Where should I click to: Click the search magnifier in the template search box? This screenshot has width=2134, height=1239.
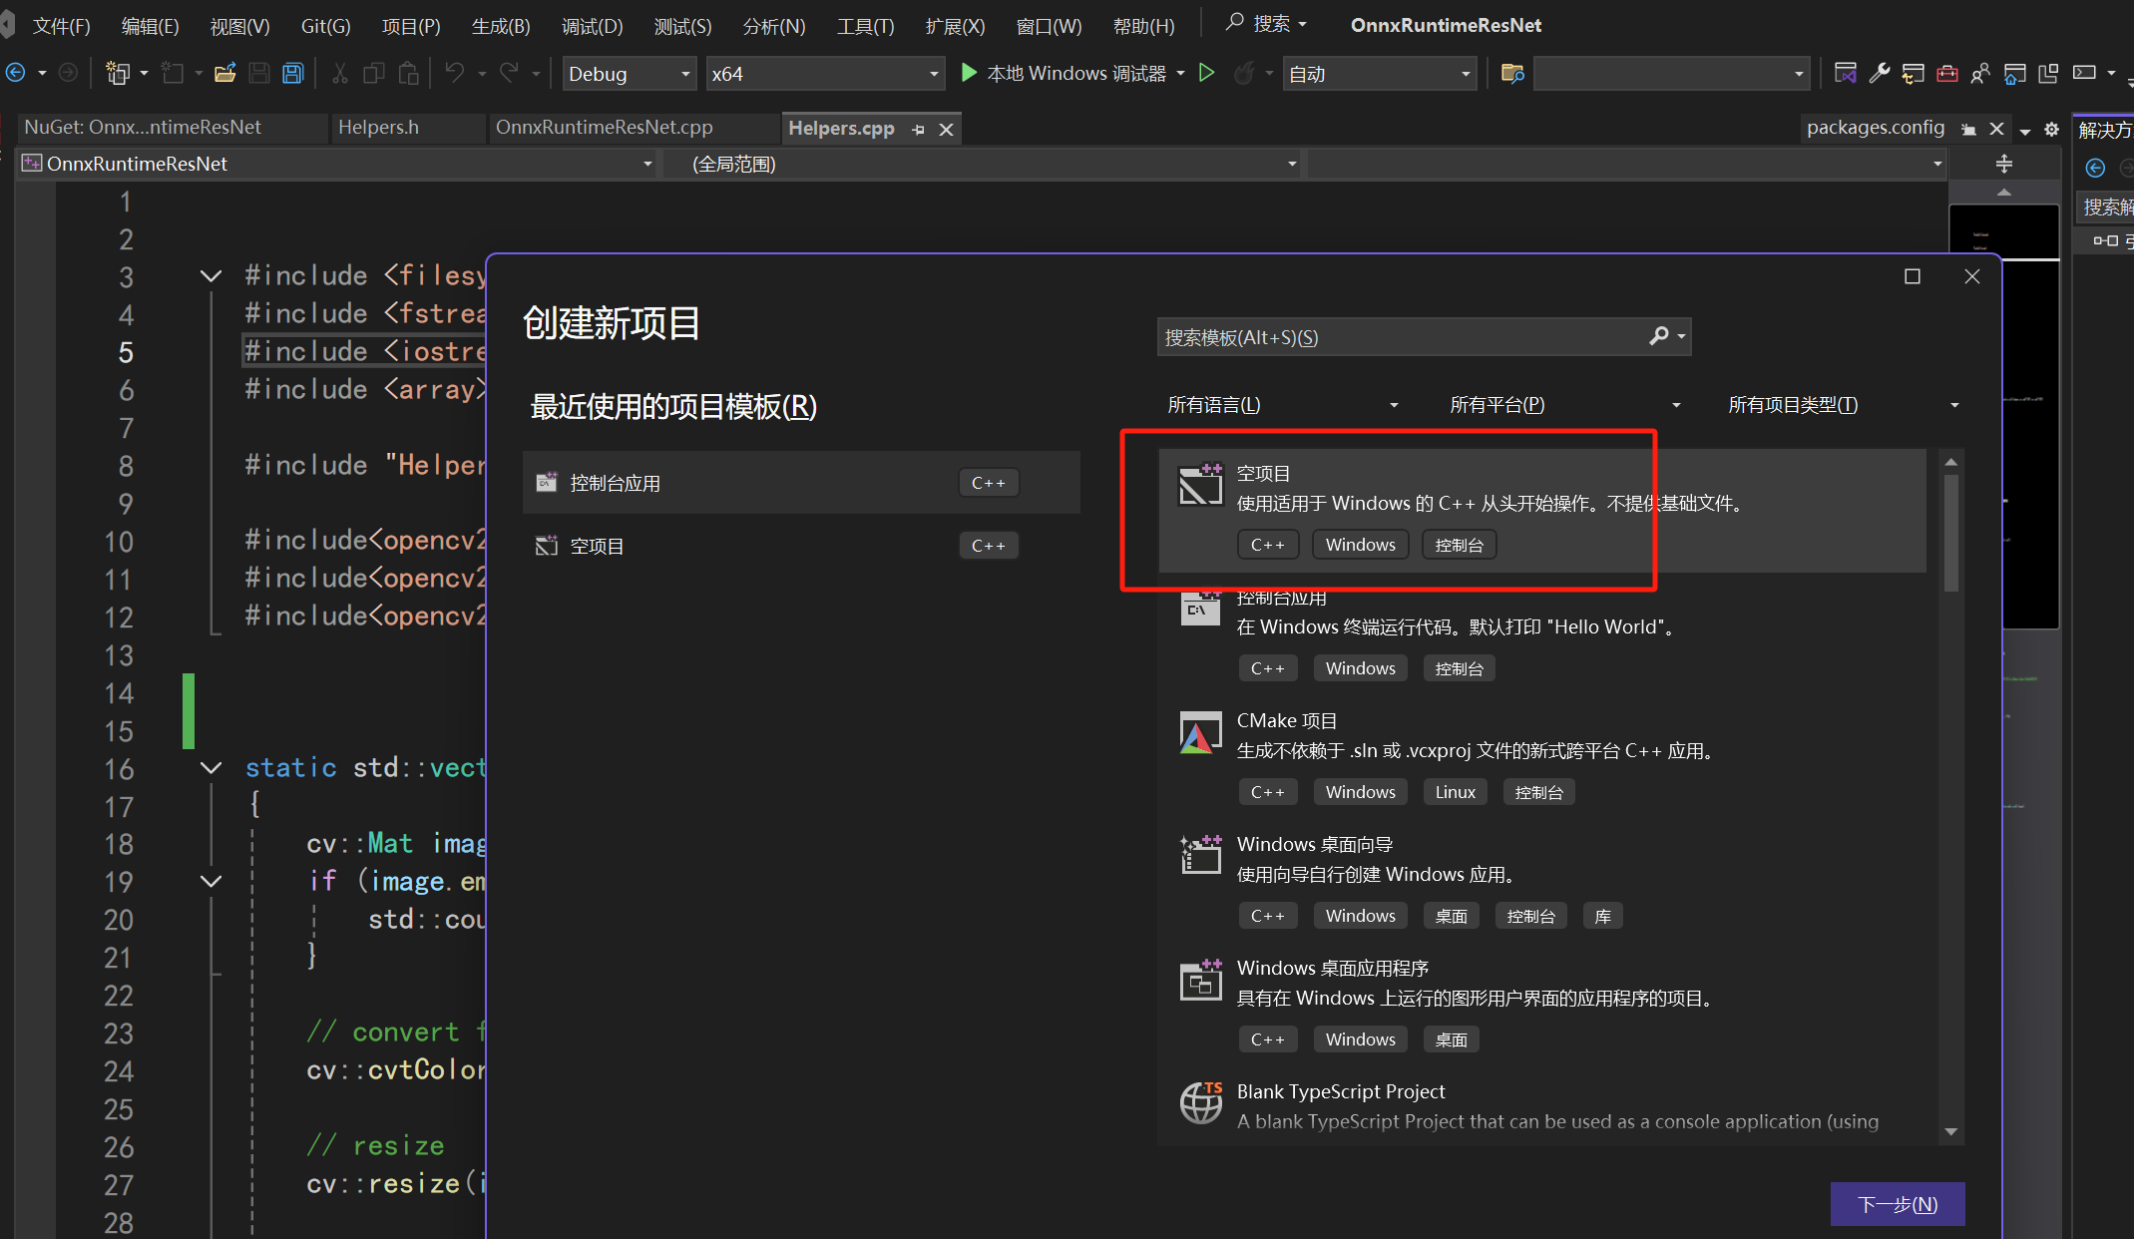pyautogui.click(x=1659, y=336)
